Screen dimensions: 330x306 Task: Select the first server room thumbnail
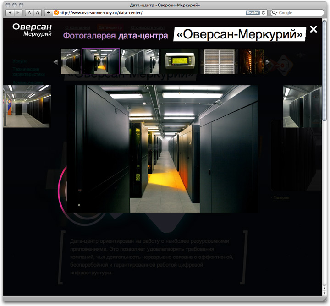(71, 61)
